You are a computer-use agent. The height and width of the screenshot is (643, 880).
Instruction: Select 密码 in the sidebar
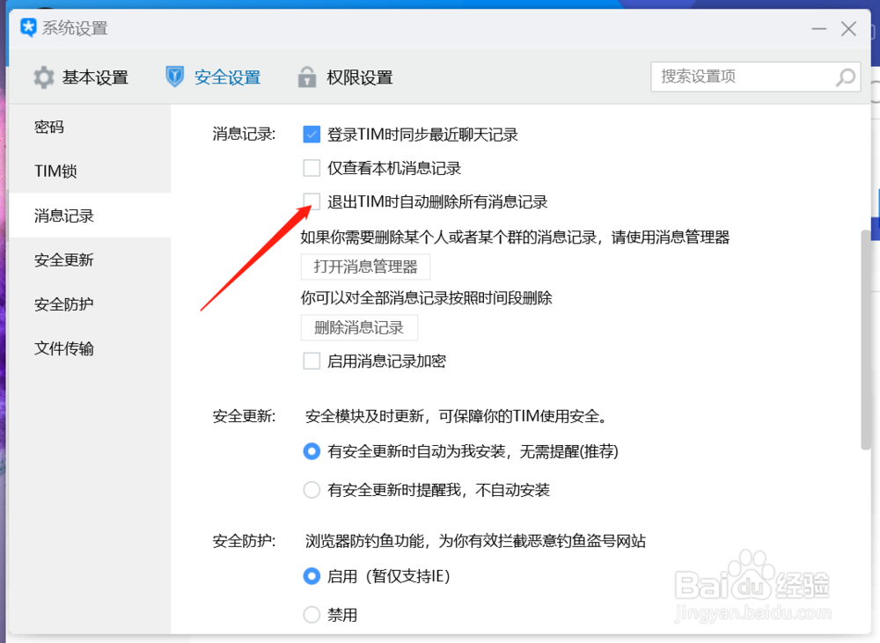click(x=90, y=127)
